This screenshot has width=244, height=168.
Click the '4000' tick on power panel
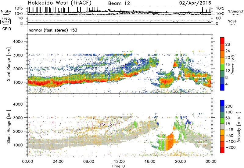[x=18, y=42]
